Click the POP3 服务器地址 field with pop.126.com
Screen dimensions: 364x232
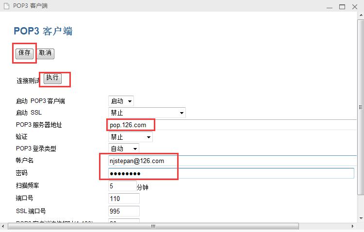pyautogui.click(x=232, y=125)
